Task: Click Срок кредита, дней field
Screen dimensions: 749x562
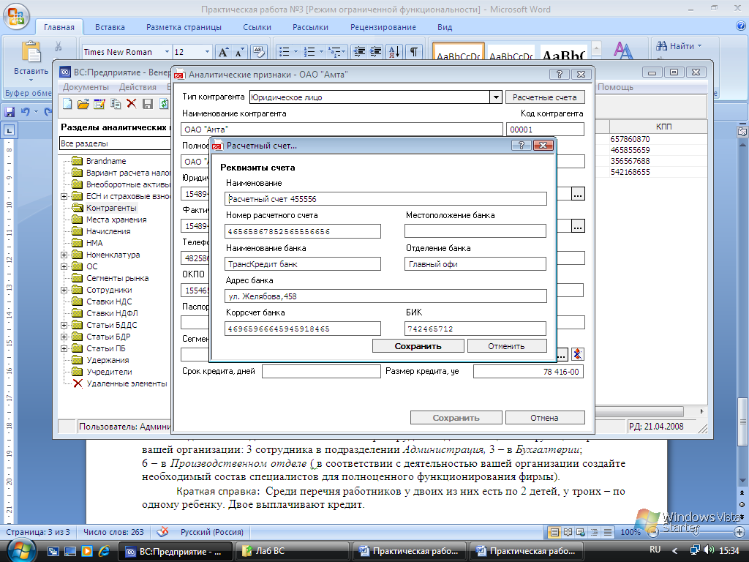Action: pos(322,371)
